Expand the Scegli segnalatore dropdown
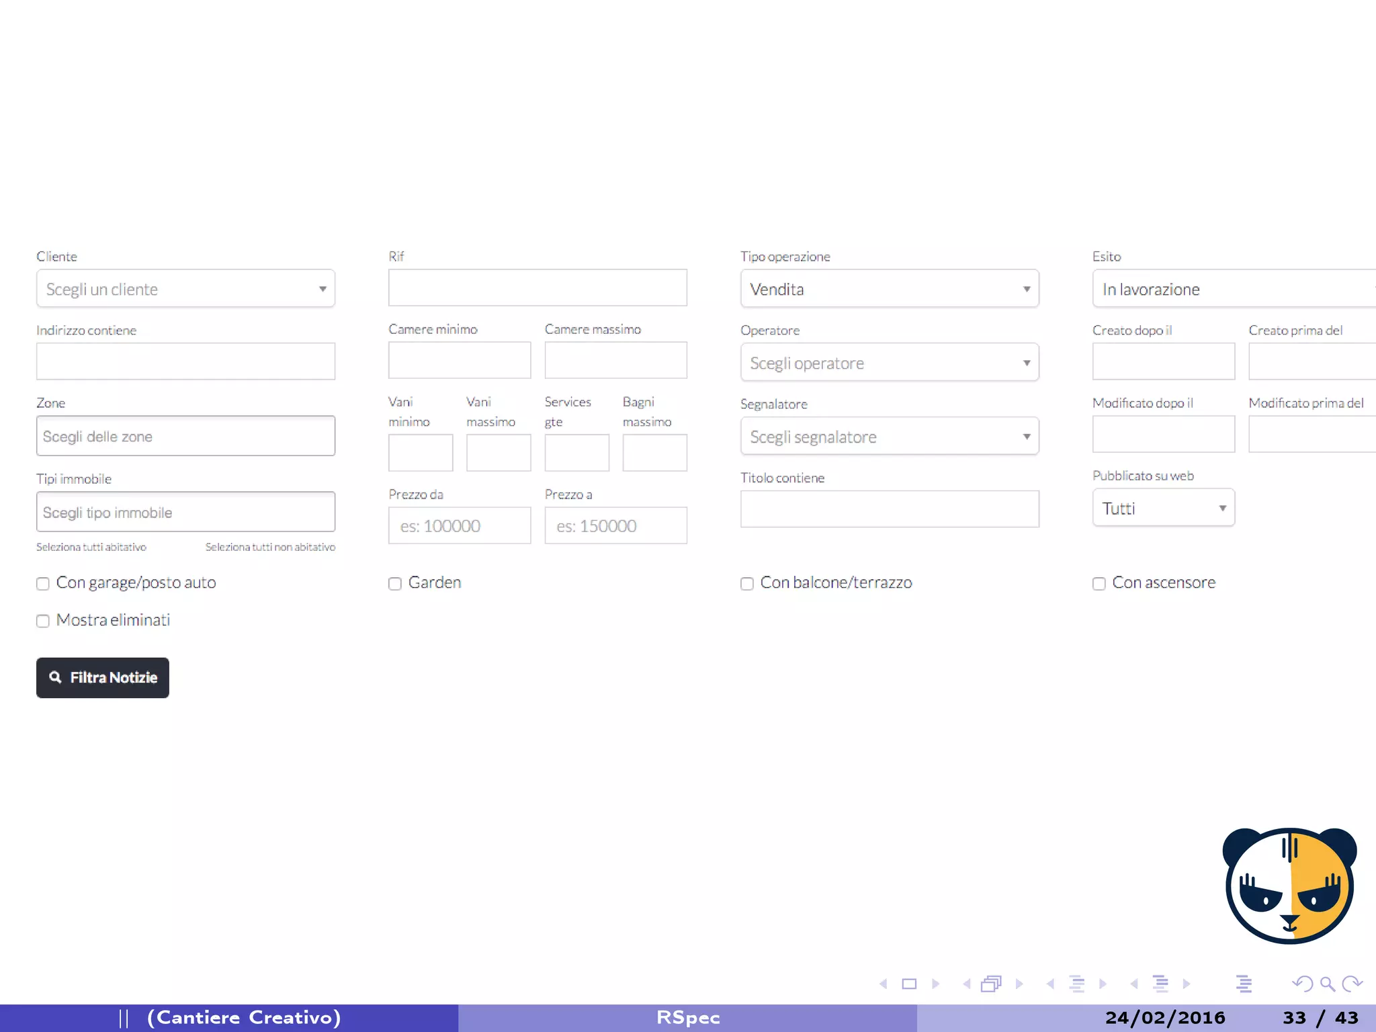Screen dimensions: 1376x1032 coord(890,437)
